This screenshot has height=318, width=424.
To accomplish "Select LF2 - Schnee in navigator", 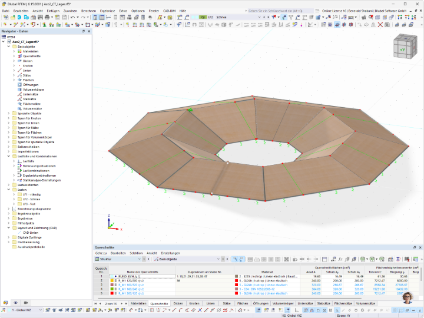I will (31, 199).
